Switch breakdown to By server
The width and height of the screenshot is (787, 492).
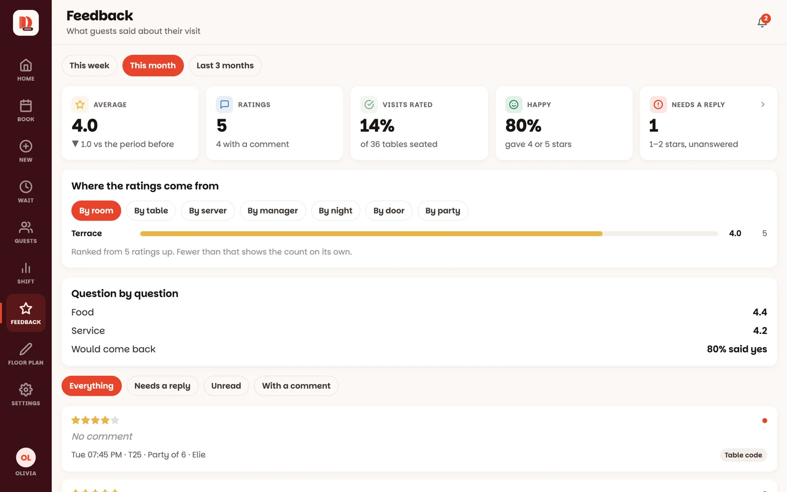click(x=208, y=211)
